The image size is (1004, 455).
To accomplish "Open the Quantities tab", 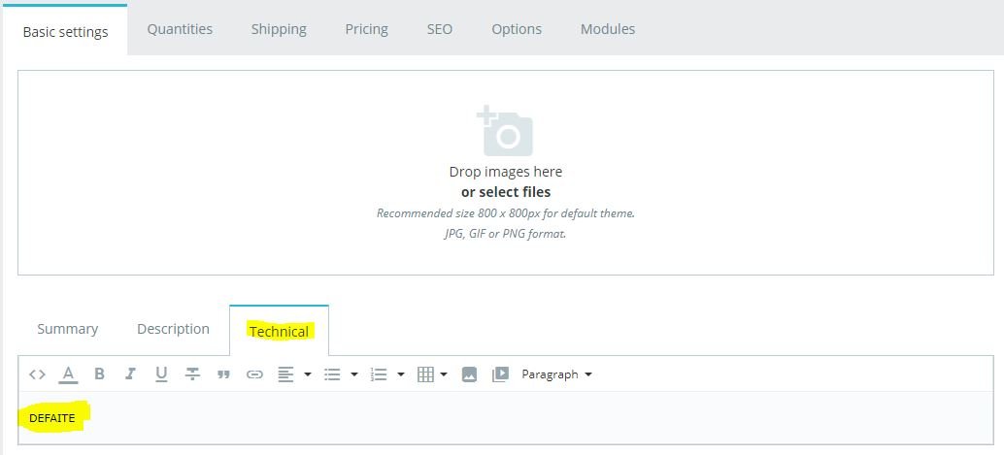I will (180, 29).
